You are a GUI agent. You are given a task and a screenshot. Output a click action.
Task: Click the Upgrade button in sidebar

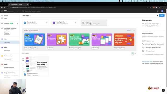pyautogui.click(x=7, y=33)
